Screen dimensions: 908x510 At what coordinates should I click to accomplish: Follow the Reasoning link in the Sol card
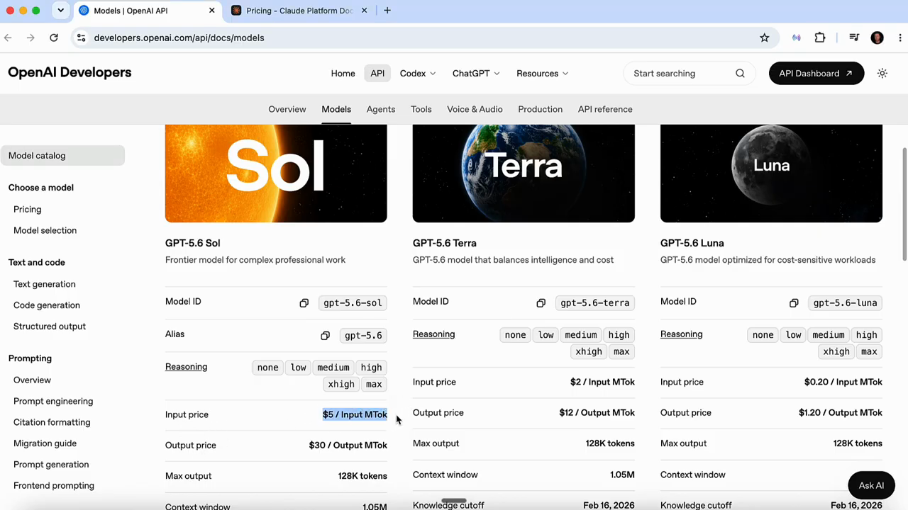[x=187, y=367]
